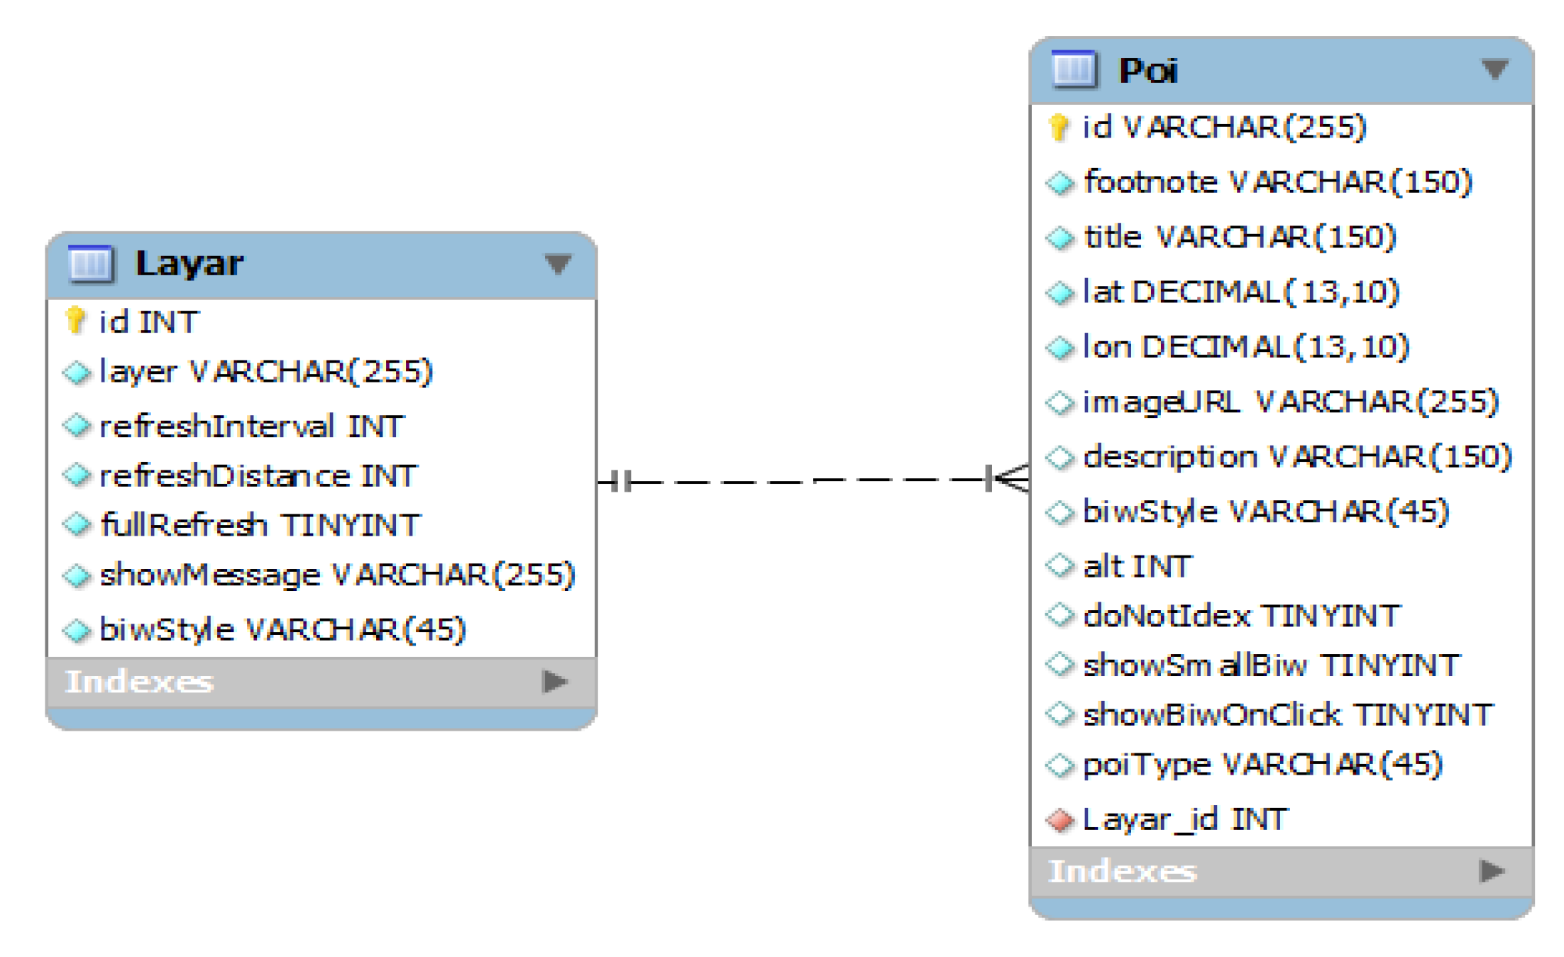Viewport: 1564px width, 957px height.
Task: Select the Poi table title
Action: [x=1147, y=71]
